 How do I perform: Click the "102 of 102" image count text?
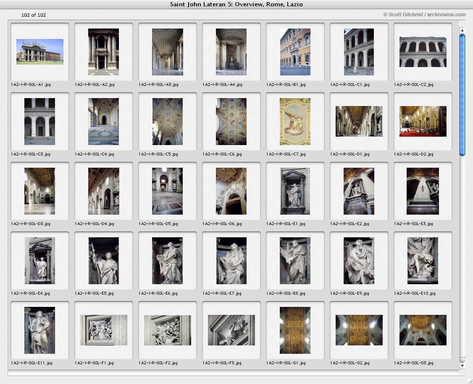point(34,15)
